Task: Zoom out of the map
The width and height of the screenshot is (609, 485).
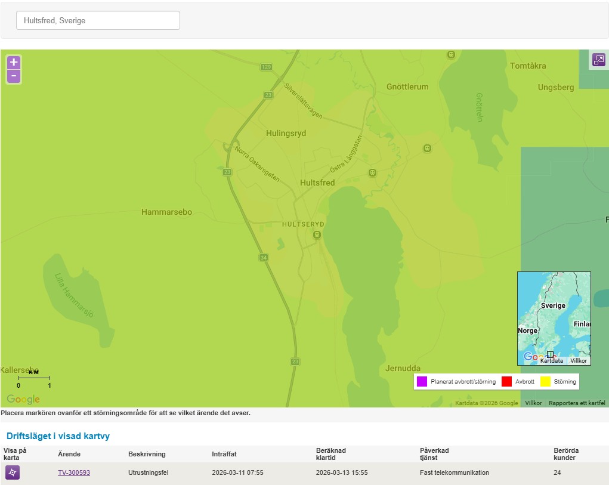Action: pyautogui.click(x=14, y=76)
